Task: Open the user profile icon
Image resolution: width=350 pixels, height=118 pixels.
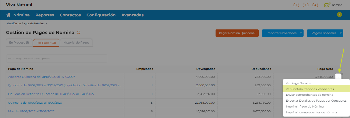Action: click(x=315, y=5)
